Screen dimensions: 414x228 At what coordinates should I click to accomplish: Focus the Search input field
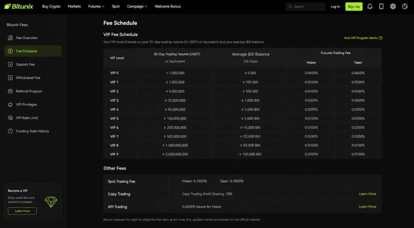point(306,6)
